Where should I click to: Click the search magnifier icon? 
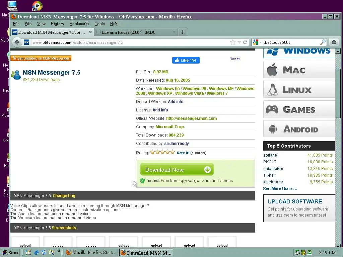pos(323,42)
